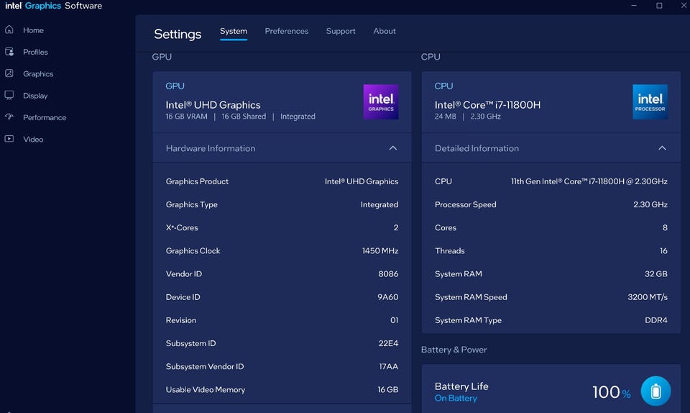690x413 pixels.
Task: Click the Settings page title
Action: [x=178, y=34]
